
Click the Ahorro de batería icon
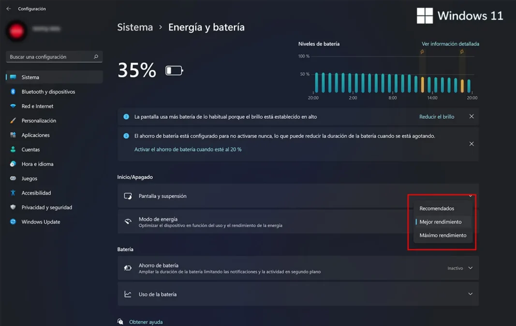pyautogui.click(x=128, y=268)
